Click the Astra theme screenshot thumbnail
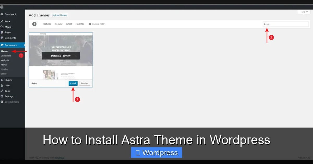313x164 pixels. click(61, 56)
